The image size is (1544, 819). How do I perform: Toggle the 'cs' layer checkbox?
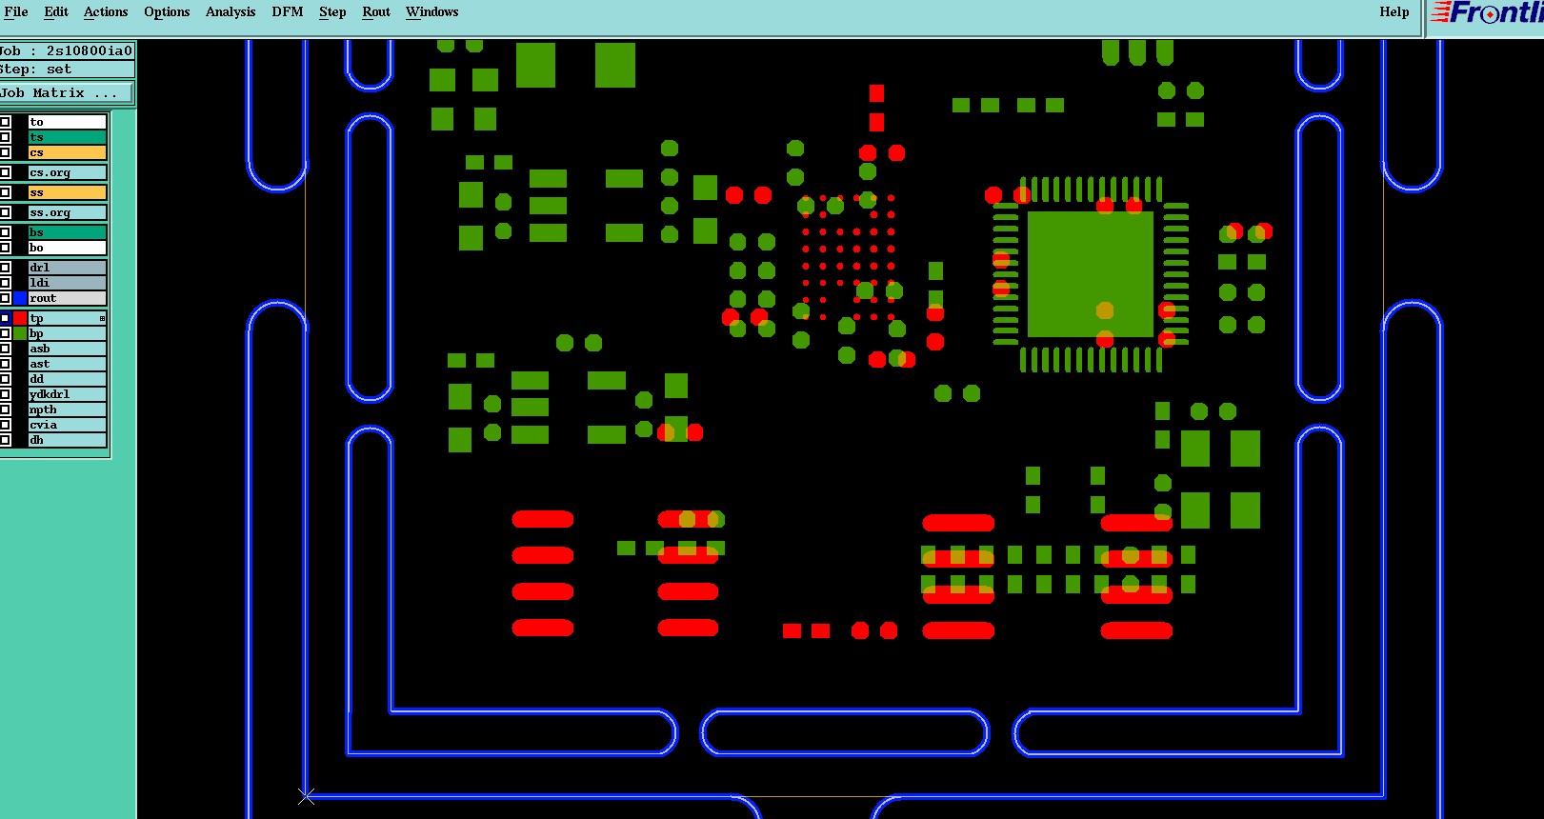point(5,152)
